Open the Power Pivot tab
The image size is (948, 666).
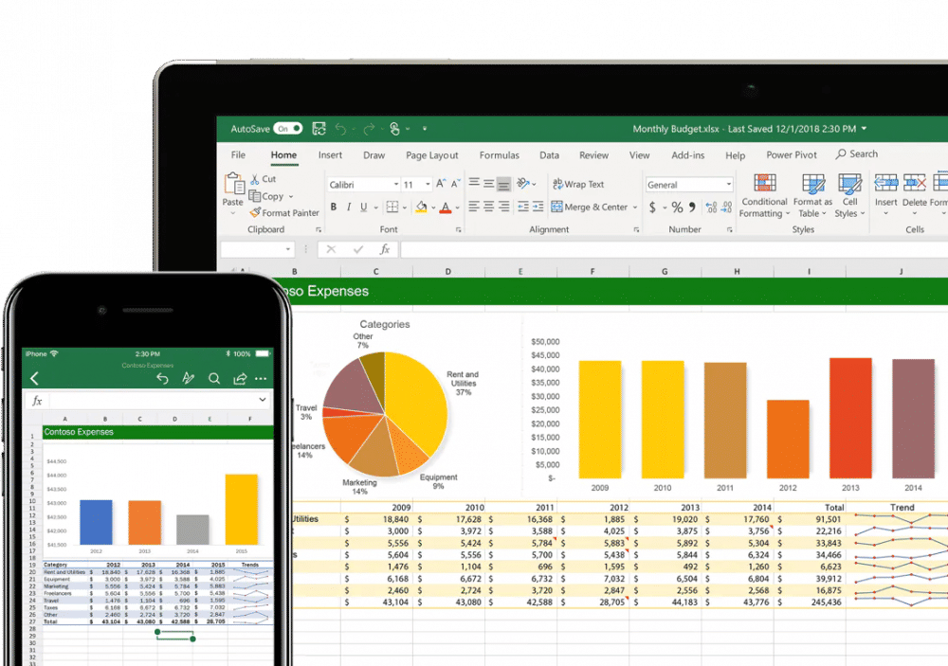coord(792,154)
